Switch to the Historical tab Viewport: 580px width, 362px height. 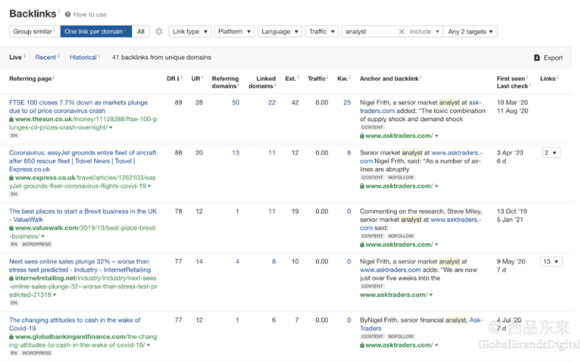pyautogui.click(x=83, y=57)
